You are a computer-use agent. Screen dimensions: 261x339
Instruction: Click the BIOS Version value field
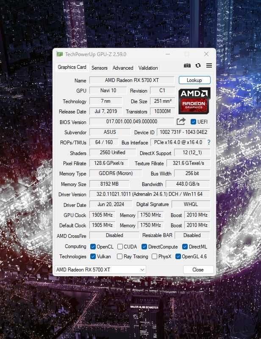(132, 121)
